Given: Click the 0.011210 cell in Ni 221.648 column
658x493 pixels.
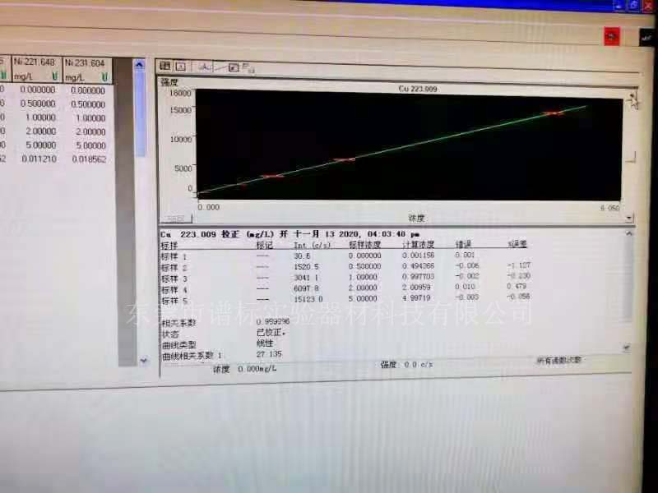Looking at the screenshot, I should (x=37, y=159).
